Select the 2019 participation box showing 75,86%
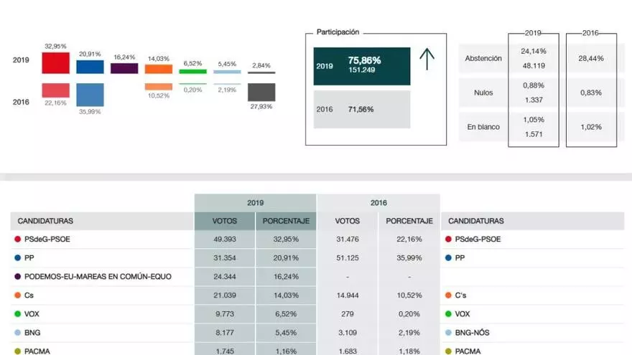The width and height of the screenshot is (632, 355). (x=361, y=66)
